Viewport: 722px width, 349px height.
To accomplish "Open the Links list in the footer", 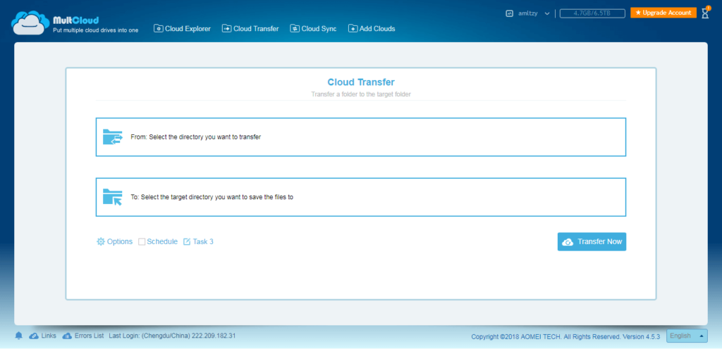I will [49, 336].
